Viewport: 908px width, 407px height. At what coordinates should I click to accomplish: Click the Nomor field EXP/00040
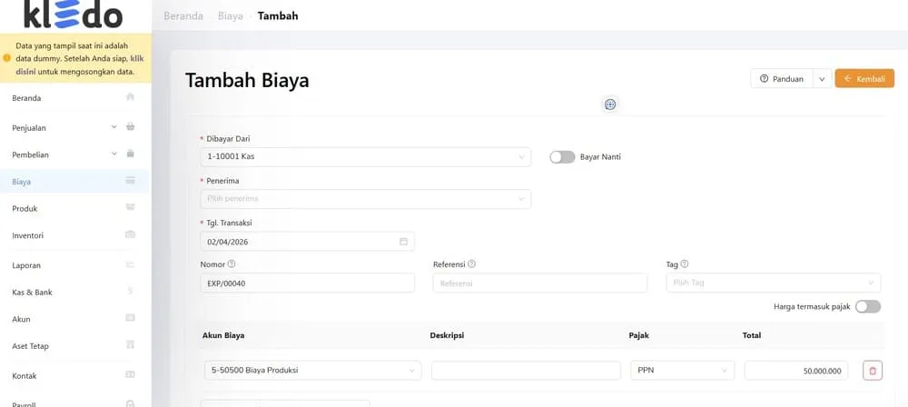pyautogui.click(x=308, y=283)
